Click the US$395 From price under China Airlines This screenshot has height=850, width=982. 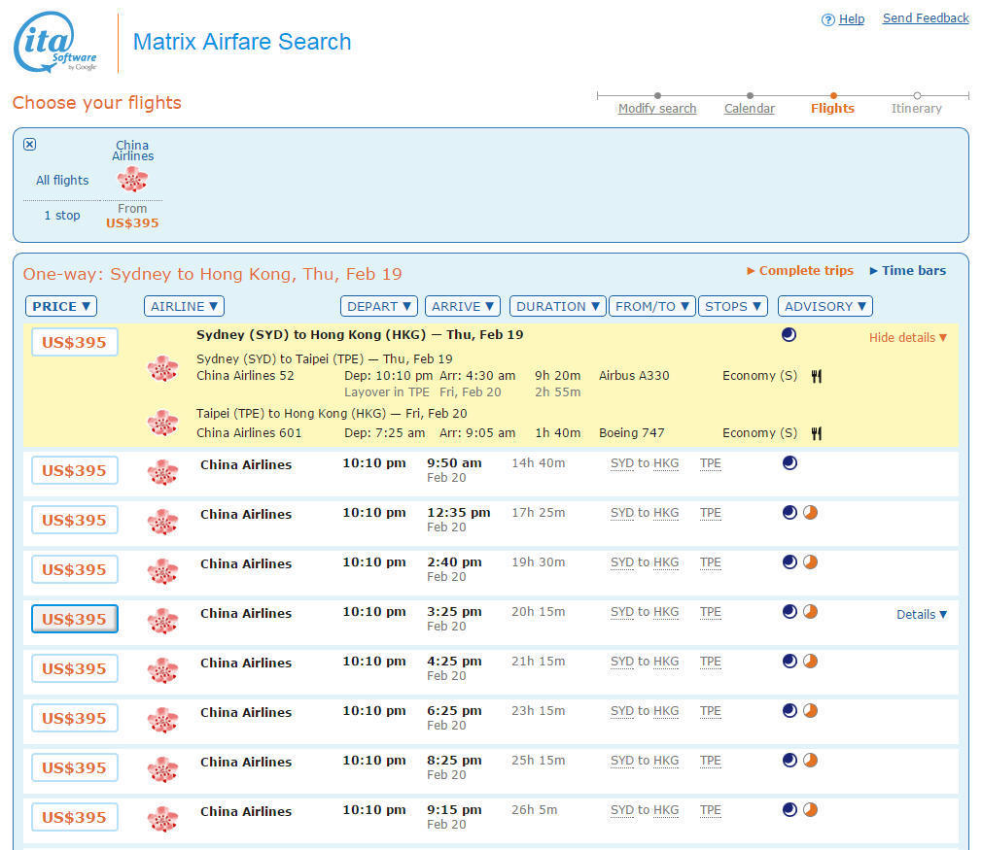(x=132, y=222)
